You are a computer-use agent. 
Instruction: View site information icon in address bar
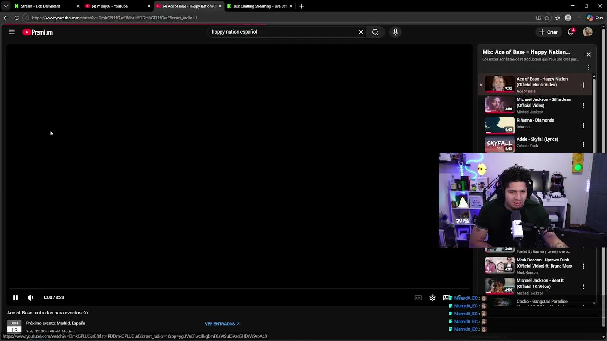pyautogui.click(x=28, y=18)
